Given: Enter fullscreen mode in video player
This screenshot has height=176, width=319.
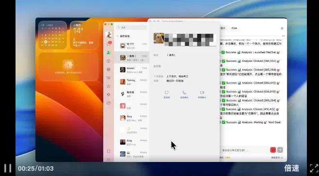Looking at the screenshot, I should coord(314,168).
